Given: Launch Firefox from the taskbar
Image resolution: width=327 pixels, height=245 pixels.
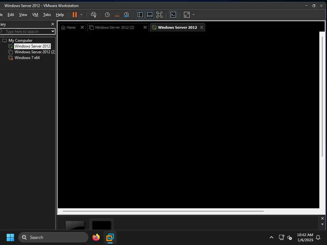Looking at the screenshot, I should point(96,237).
